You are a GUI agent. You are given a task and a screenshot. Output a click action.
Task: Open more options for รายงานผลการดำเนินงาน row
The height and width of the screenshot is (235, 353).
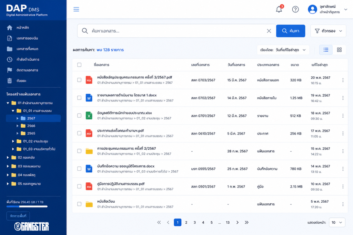343,98
